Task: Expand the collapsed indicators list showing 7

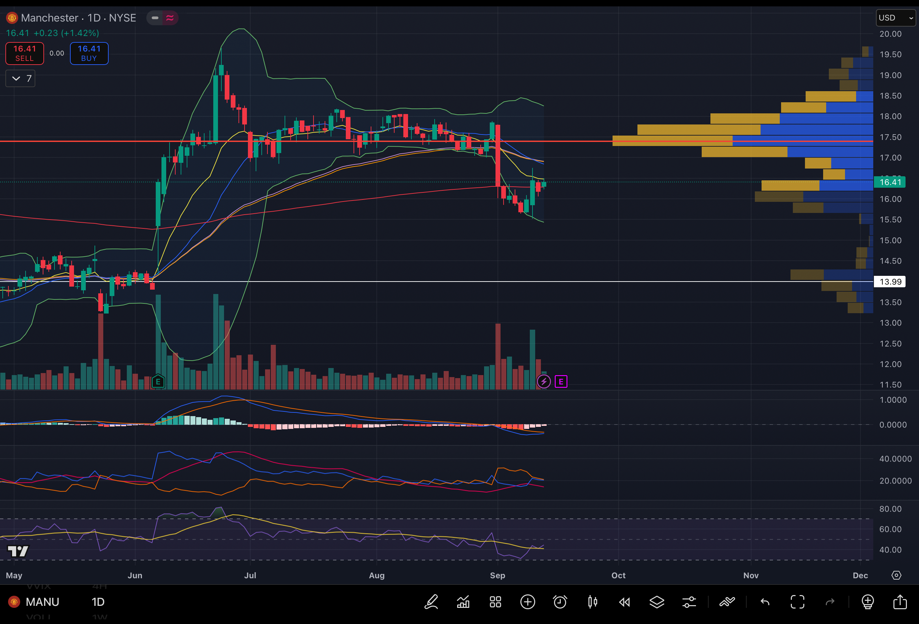Action: click(21, 78)
